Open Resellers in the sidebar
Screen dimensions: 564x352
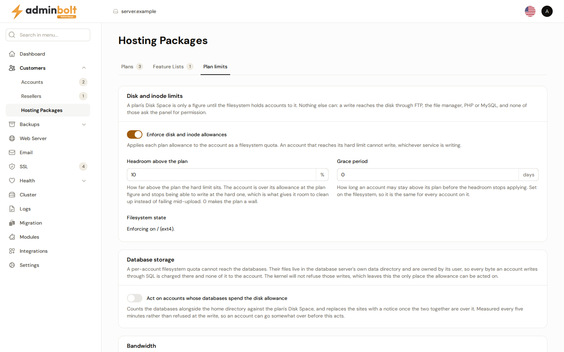point(48,96)
